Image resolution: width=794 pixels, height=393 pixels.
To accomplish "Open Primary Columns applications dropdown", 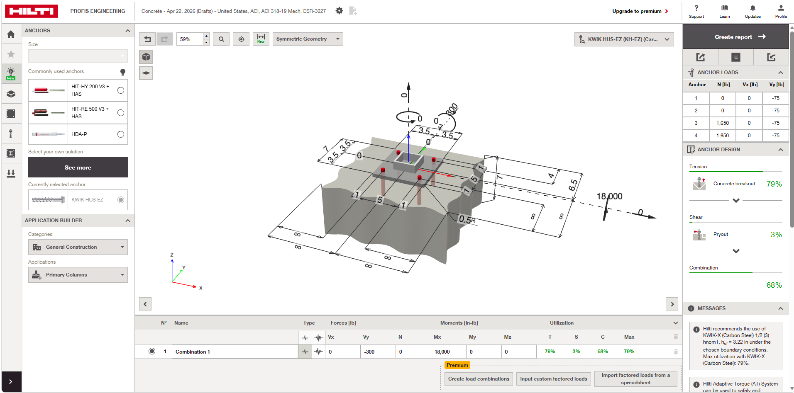I will click(x=78, y=275).
